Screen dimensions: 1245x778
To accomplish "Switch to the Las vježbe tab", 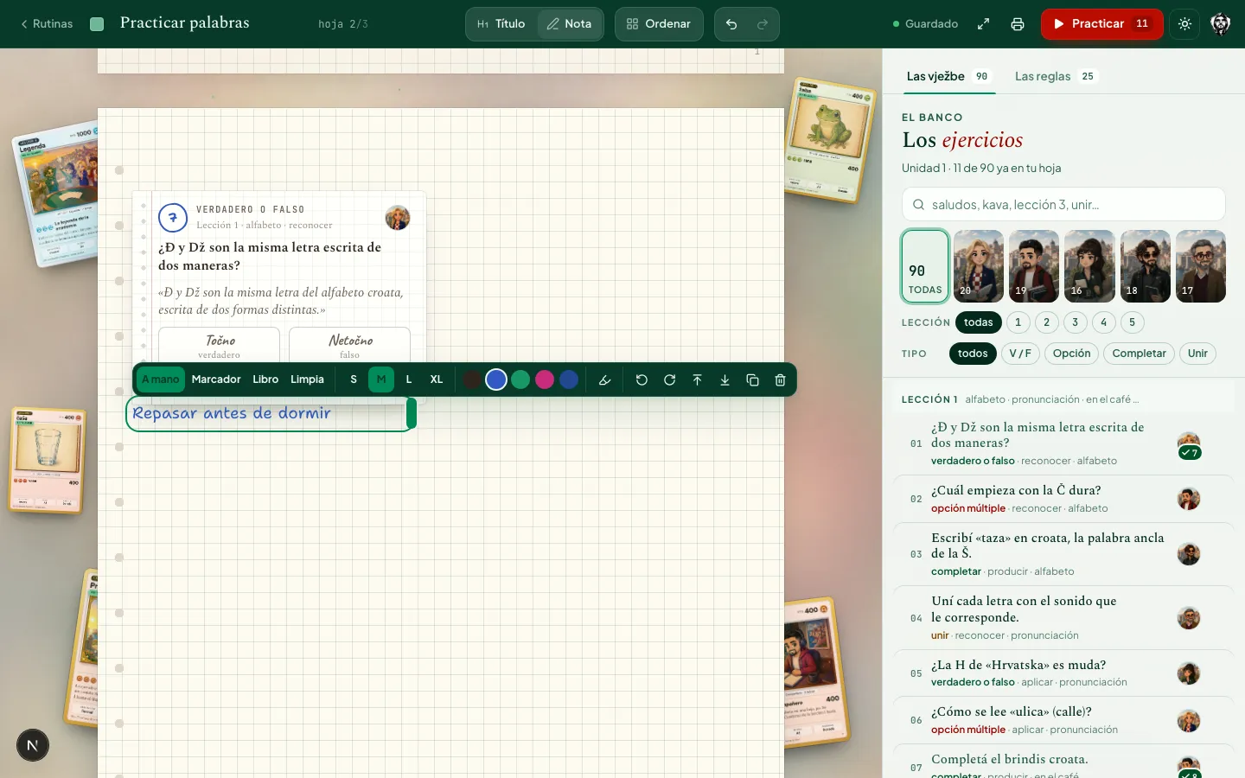I will coord(948,76).
